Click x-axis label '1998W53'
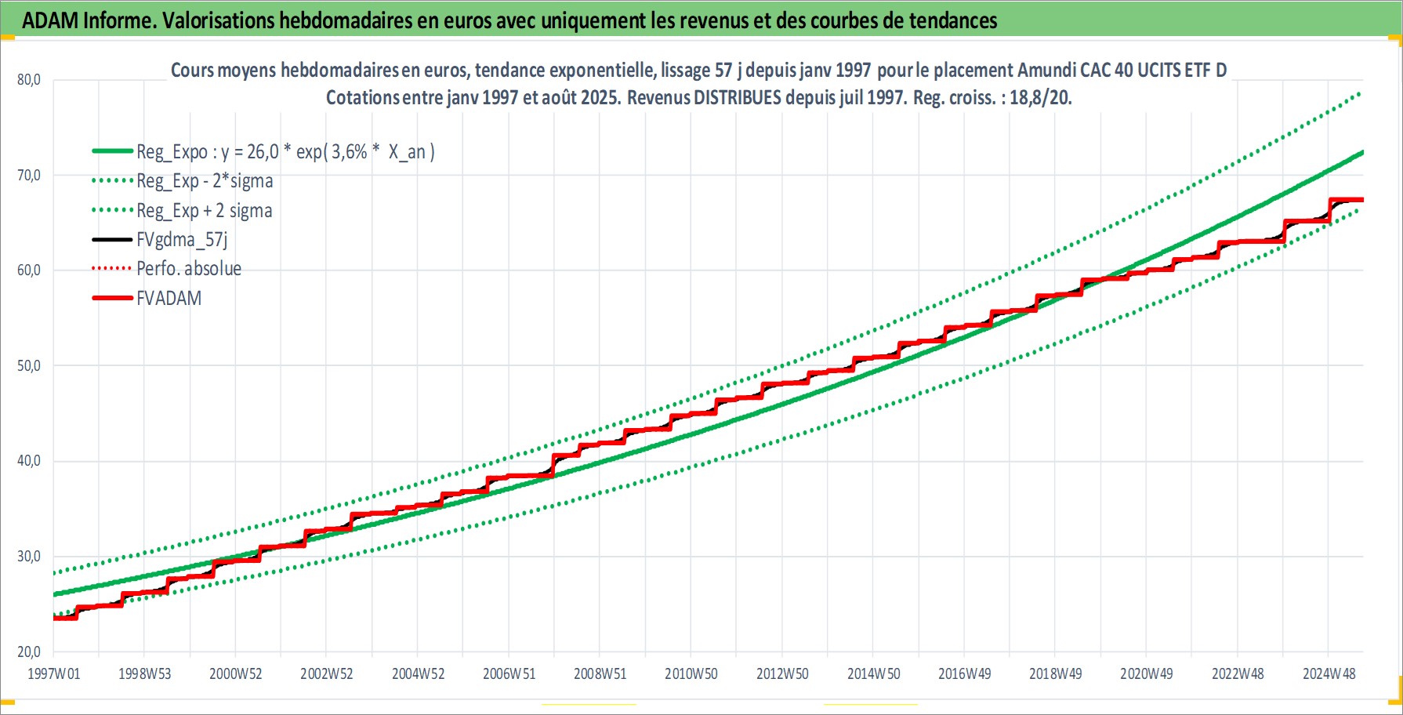This screenshot has height=715, width=1403. pyautogui.click(x=144, y=674)
